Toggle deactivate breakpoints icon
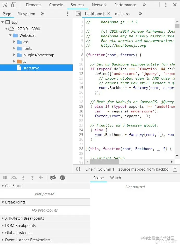The height and width of the screenshot is (246, 180). tap(53, 178)
